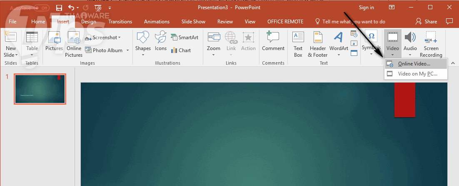
Task: Insert Date & Time icon
Action: point(354,34)
